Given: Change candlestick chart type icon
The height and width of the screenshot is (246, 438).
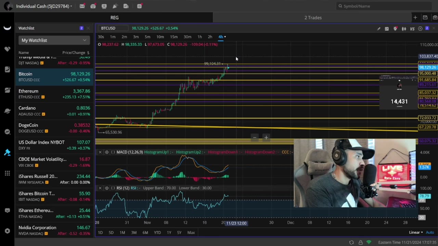Looking at the screenshot, I should pos(404,29).
